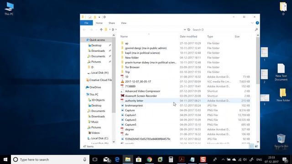The width and height of the screenshot is (292, 164).
Task: Click the Forward navigation arrow
Action: click(91, 30)
